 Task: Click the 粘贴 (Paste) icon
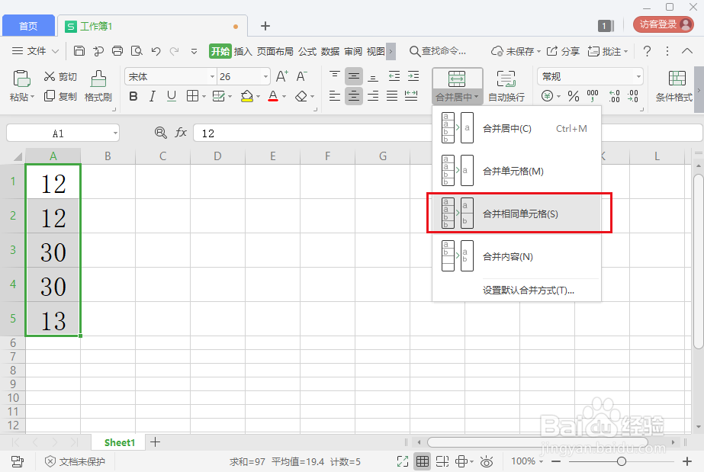click(x=21, y=79)
